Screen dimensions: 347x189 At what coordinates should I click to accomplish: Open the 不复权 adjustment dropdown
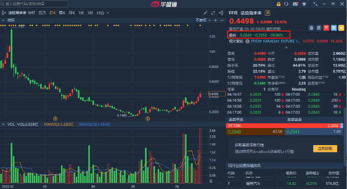tap(203, 20)
